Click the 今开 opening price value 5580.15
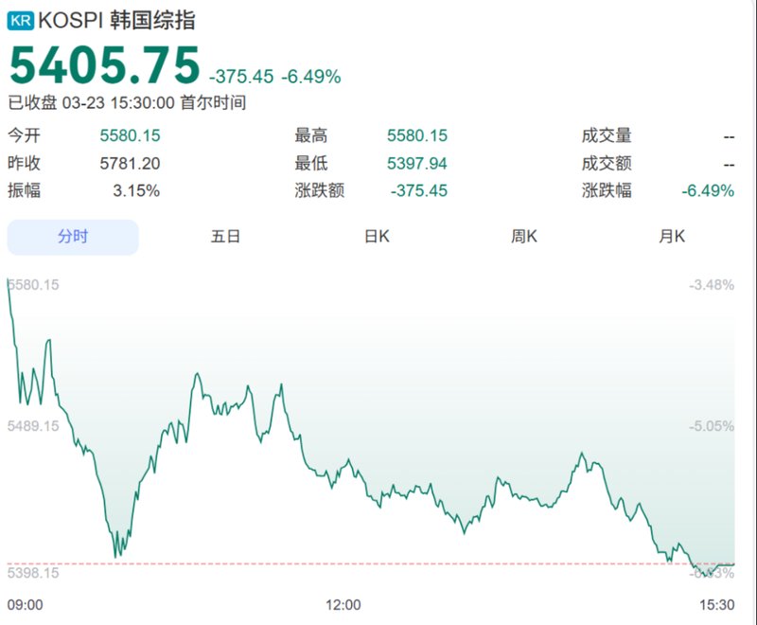Screen dimensions: 757x625 tap(130, 135)
